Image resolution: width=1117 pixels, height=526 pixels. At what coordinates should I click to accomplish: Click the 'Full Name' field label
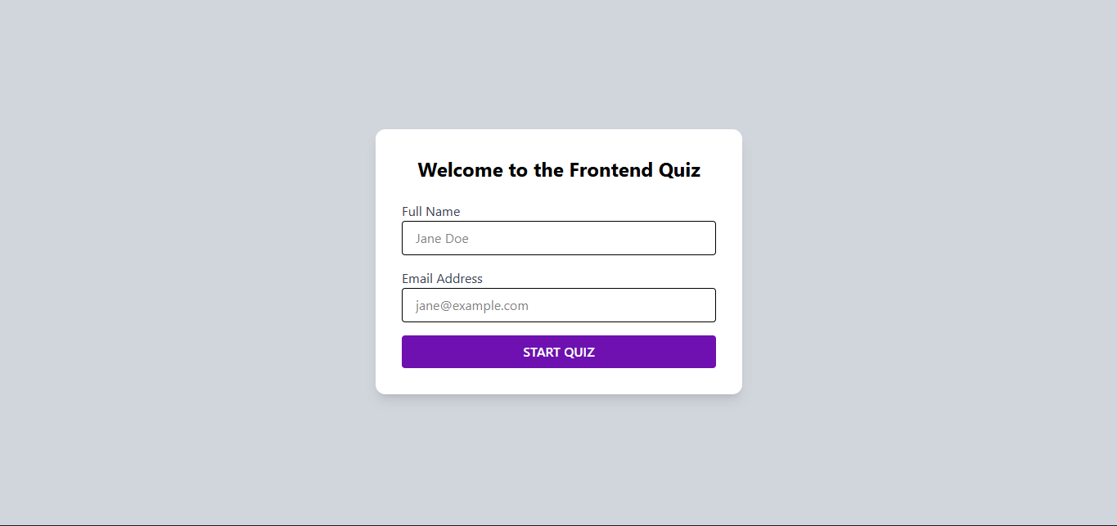(430, 211)
